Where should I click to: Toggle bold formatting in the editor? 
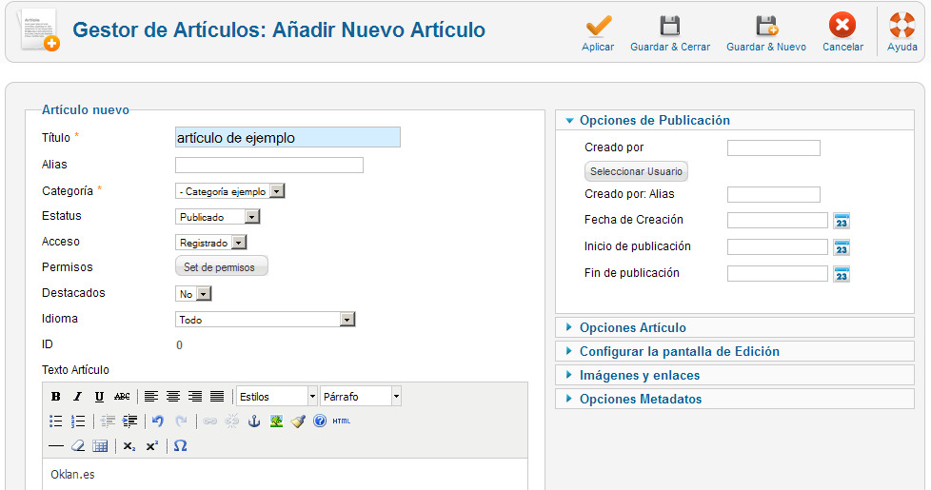click(56, 396)
